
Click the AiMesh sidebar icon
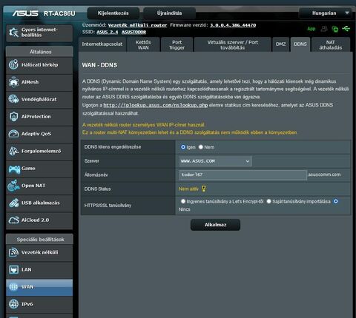[13, 82]
